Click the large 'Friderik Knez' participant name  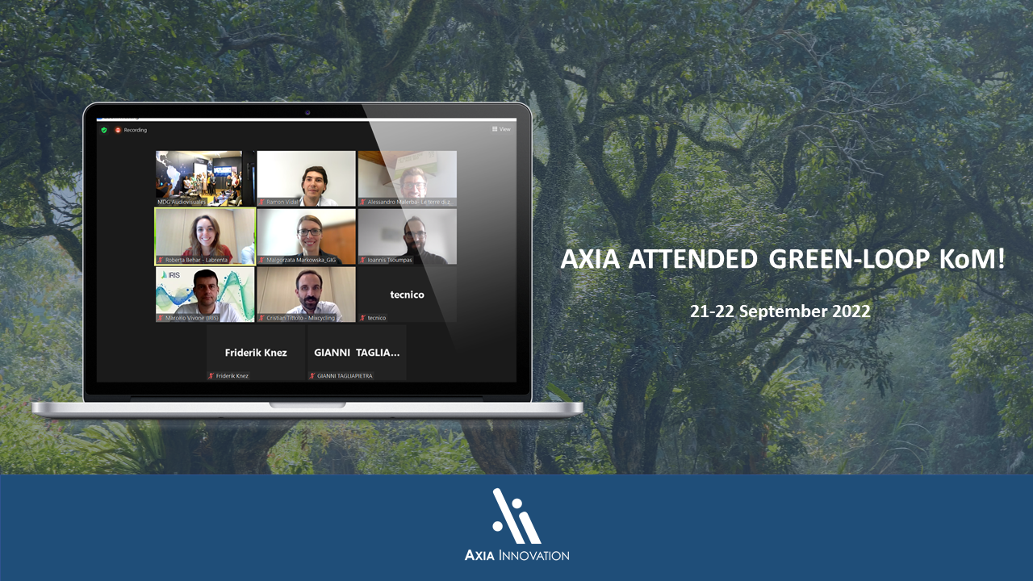256,353
